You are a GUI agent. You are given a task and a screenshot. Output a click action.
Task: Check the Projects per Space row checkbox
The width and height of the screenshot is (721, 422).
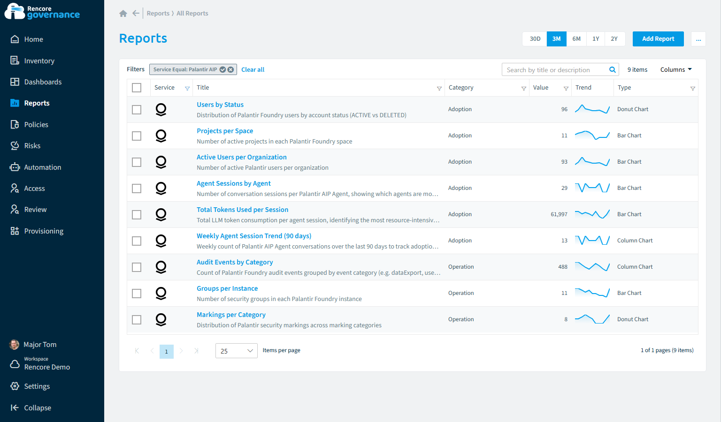point(137,136)
